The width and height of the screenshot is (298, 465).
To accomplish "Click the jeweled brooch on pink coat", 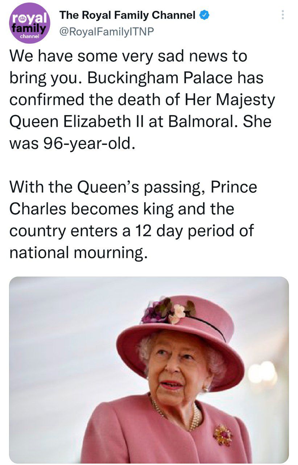I will point(223,435).
